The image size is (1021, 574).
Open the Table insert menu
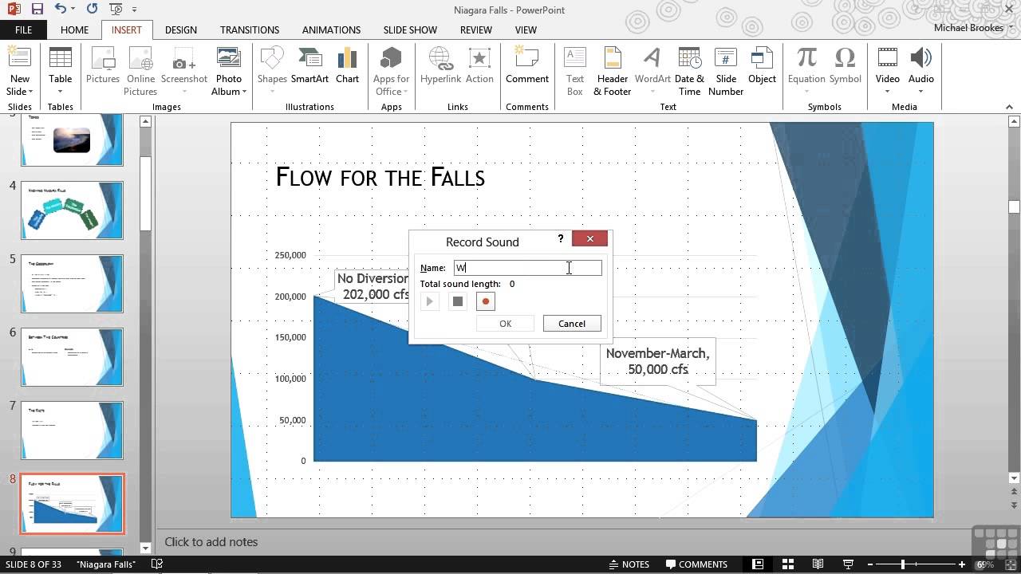pos(60,71)
